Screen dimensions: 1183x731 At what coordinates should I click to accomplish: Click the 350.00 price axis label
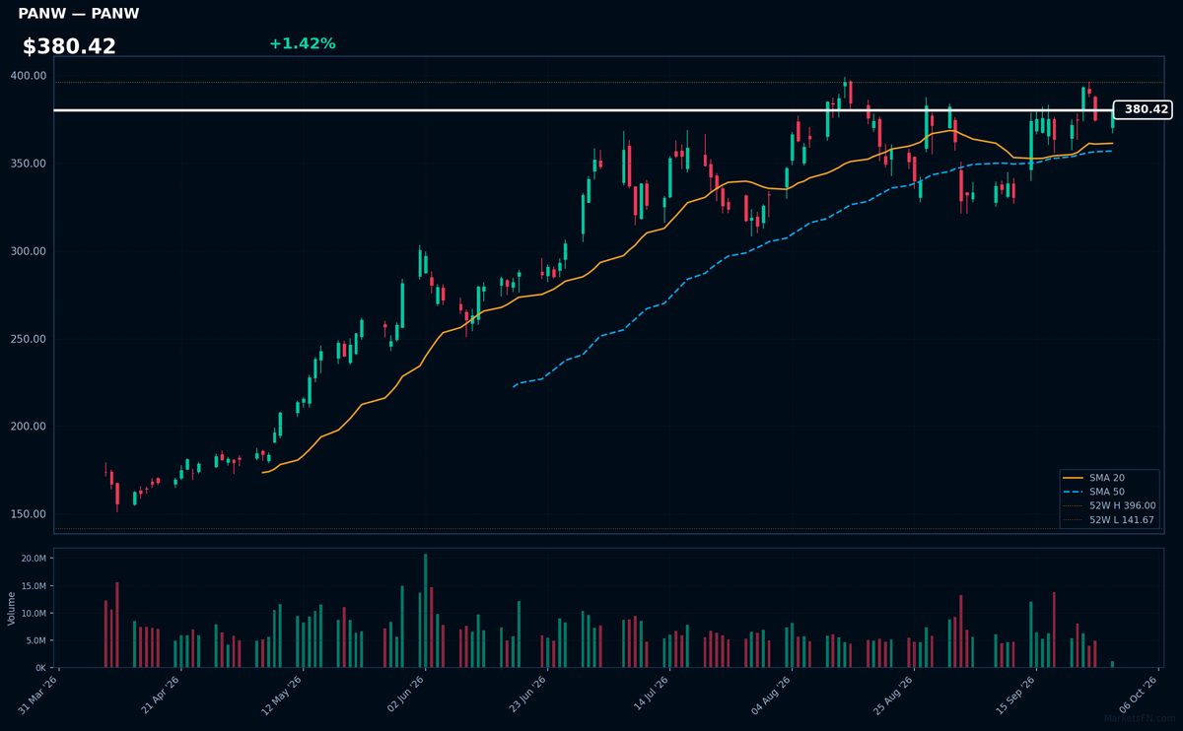[x=29, y=164]
